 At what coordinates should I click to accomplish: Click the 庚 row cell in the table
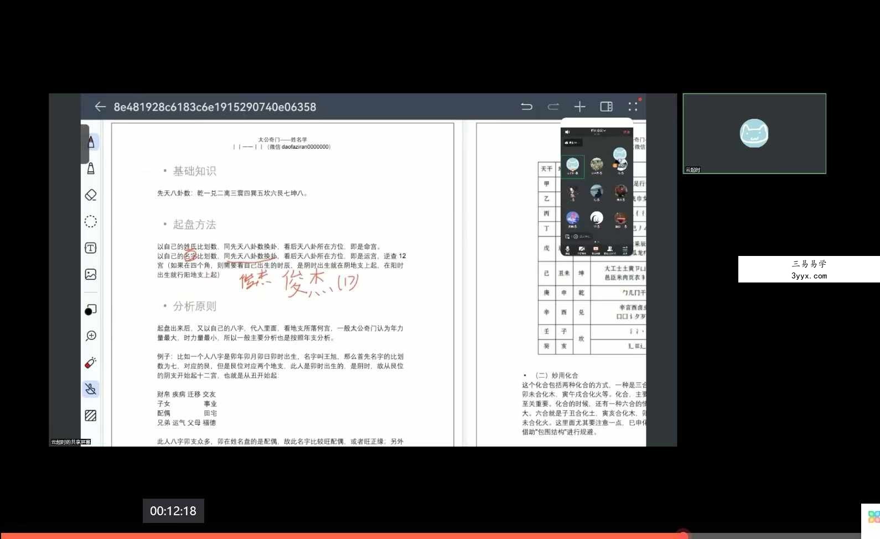coord(546,292)
